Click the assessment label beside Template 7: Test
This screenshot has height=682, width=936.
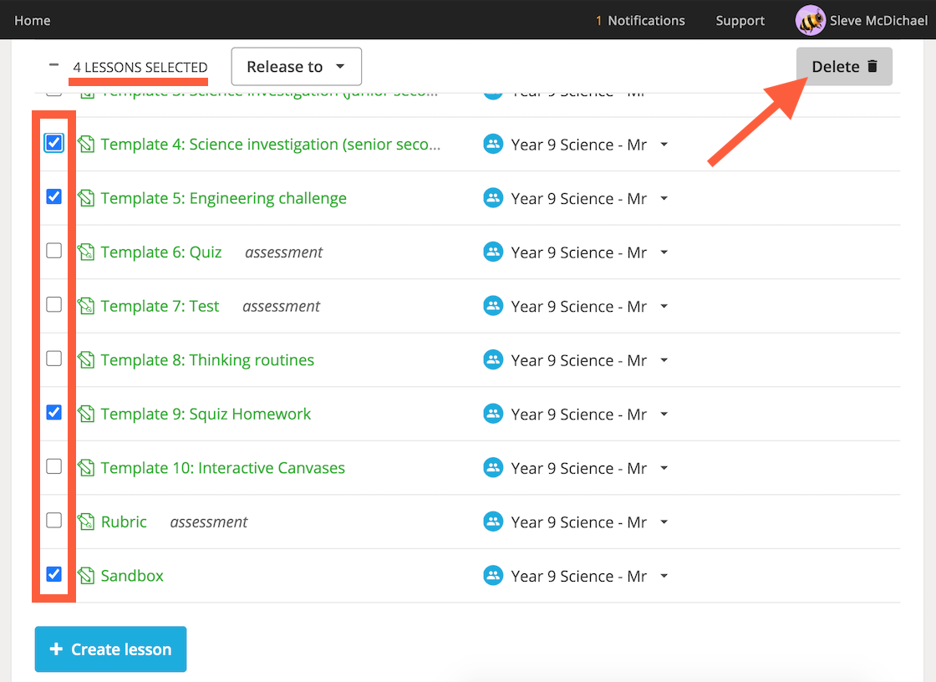pyautogui.click(x=281, y=307)
